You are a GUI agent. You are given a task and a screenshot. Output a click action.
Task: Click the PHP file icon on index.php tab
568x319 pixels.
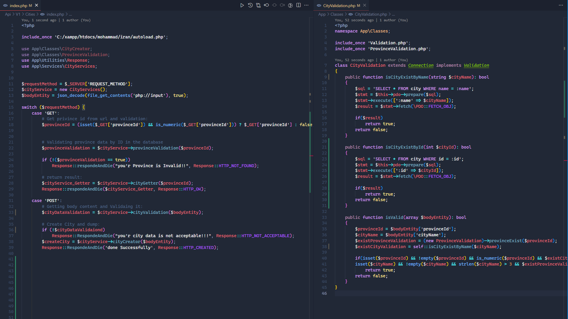[5, 6]
